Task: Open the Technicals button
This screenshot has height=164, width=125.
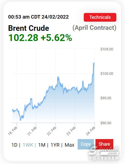Action: (x=100, y=17)
